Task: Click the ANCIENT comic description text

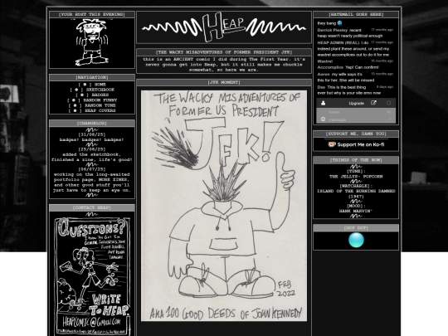Action: (x=224, y=65)
